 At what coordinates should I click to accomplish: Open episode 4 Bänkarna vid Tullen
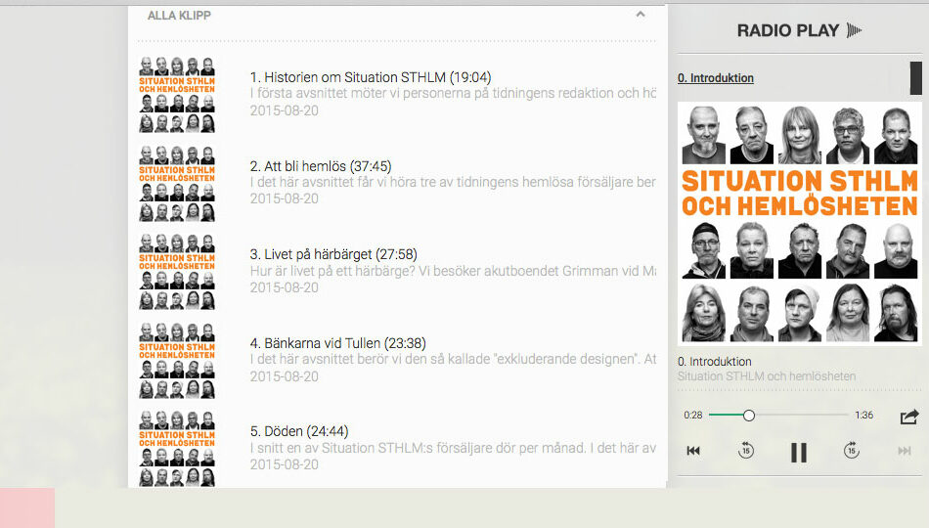coord(337,343)
